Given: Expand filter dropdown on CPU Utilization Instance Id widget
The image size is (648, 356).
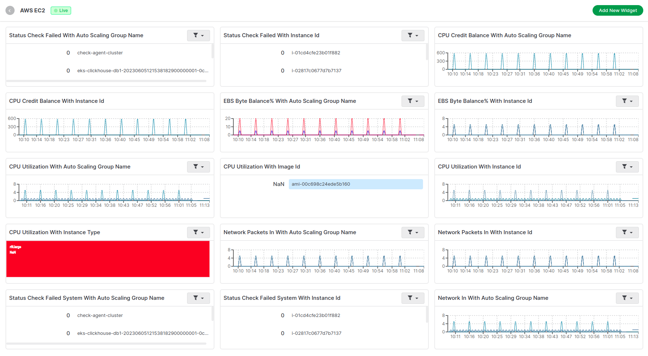Looking at the screenshot, I should click(x=627, y=167).
